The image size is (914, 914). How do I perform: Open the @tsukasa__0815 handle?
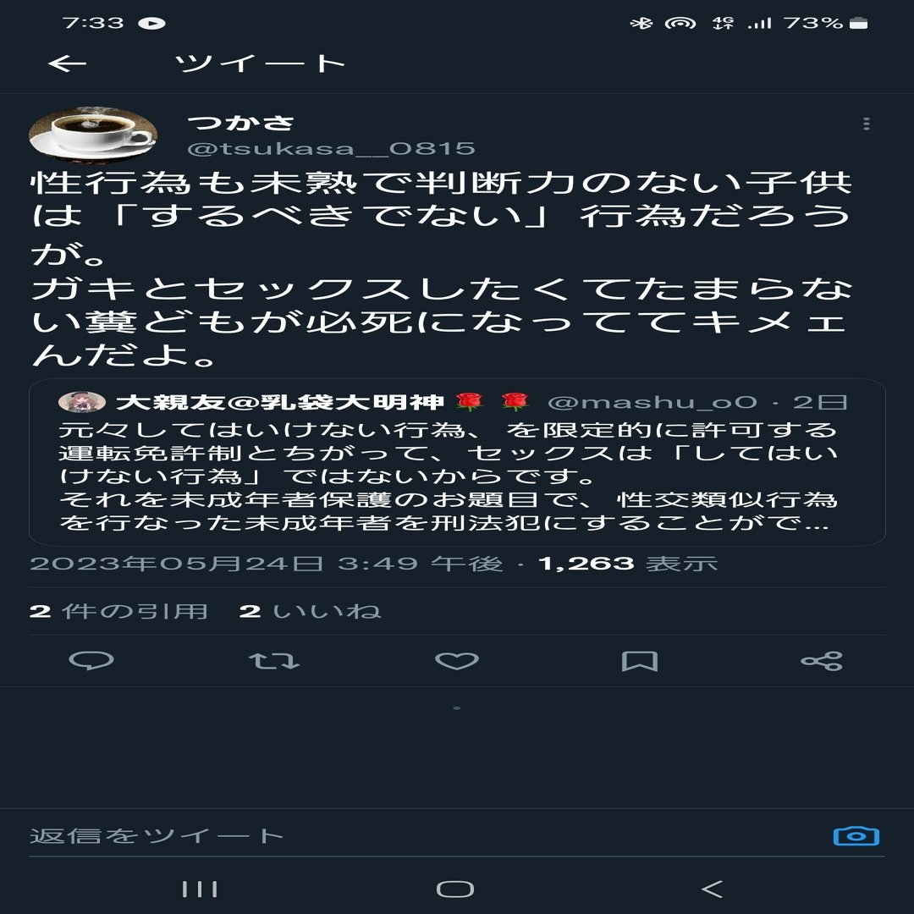[331, 149]
